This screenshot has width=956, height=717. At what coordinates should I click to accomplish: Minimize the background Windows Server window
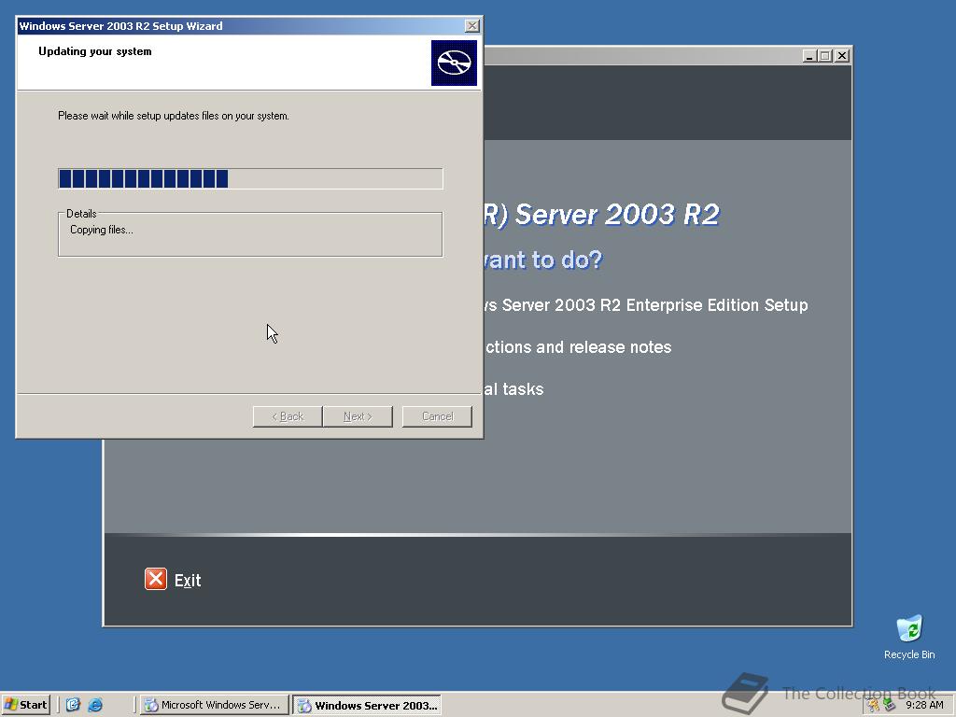coord(809,55)
